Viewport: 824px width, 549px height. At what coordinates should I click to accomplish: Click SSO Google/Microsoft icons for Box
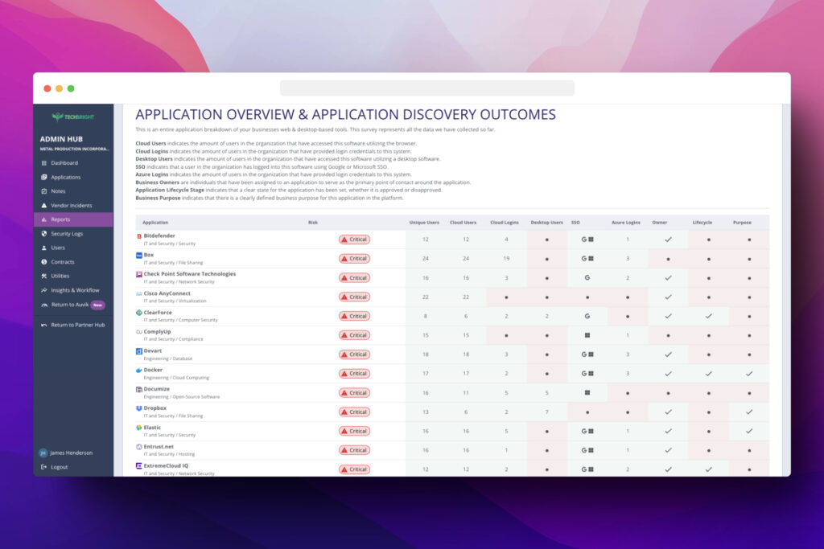tap(587, 259)
